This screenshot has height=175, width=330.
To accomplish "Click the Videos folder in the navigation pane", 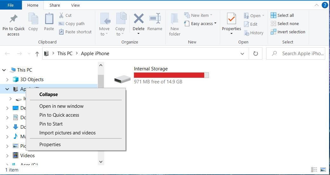I will coord(27,155).
